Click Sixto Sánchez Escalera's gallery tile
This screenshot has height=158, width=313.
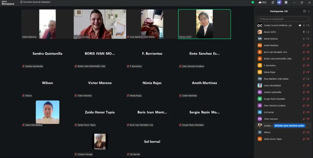pyautogui.click(x=204, y=53)
